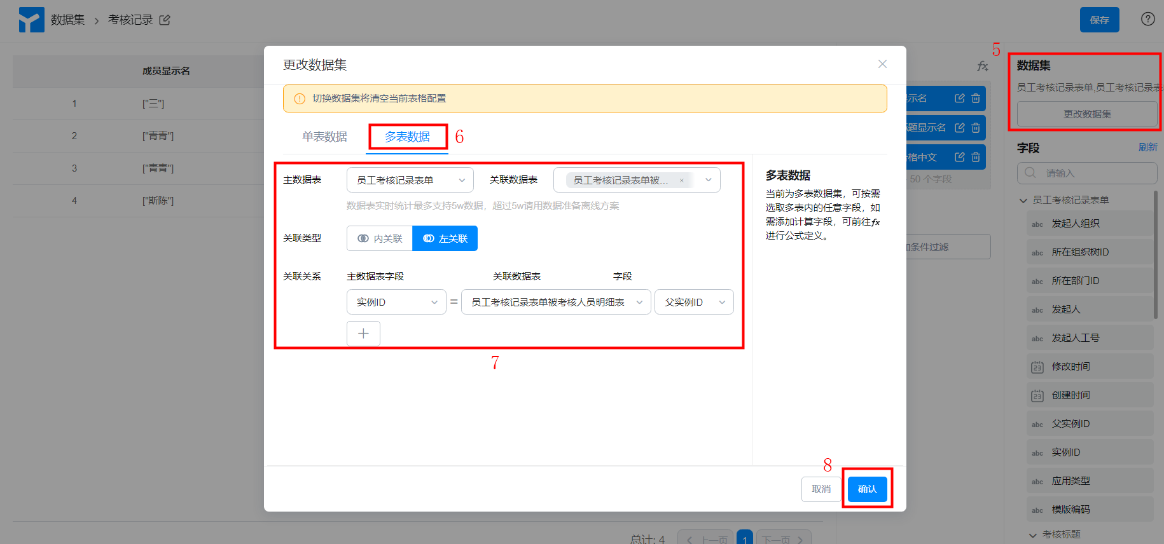Click the 修改时间 date field icon
This screenshot has width=1164, height=544.
tap(1037, 367)
